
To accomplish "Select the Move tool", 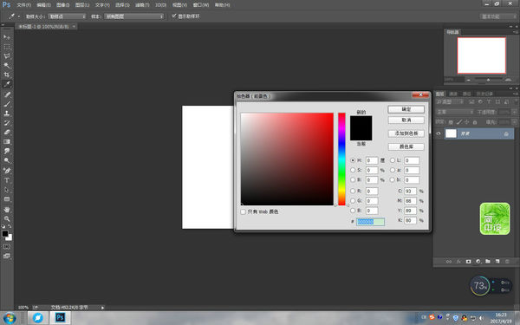I will (7, 36).
